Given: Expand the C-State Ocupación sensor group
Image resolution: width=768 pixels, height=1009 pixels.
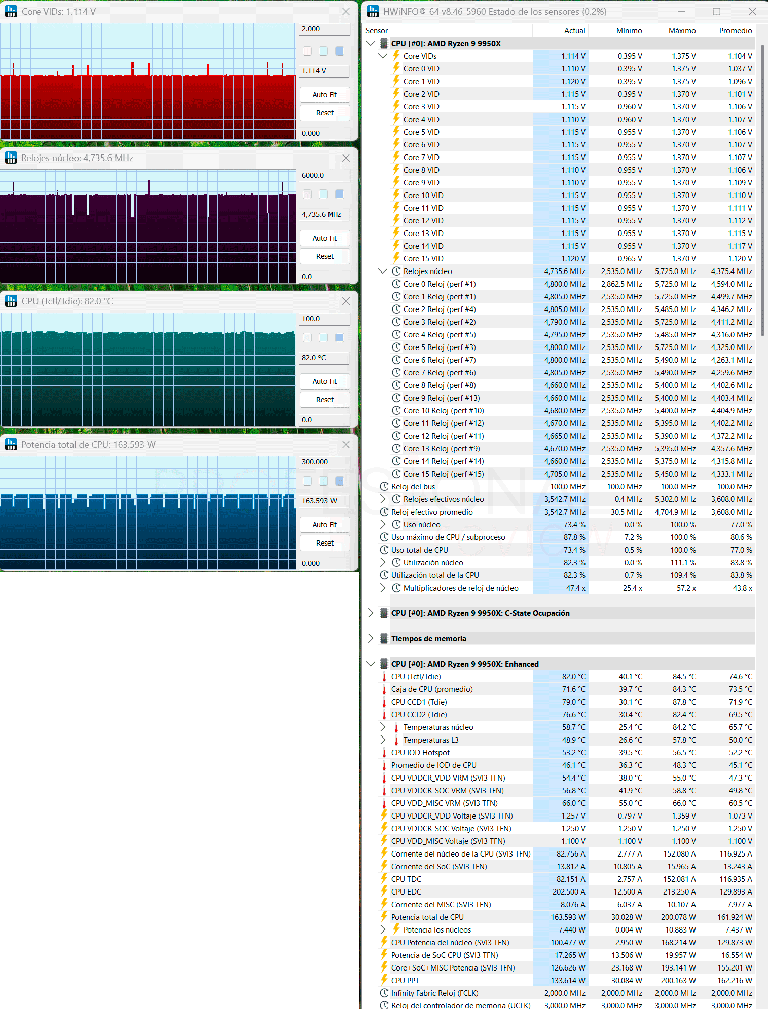Looking at the screenshot, I should click(371, 613).
